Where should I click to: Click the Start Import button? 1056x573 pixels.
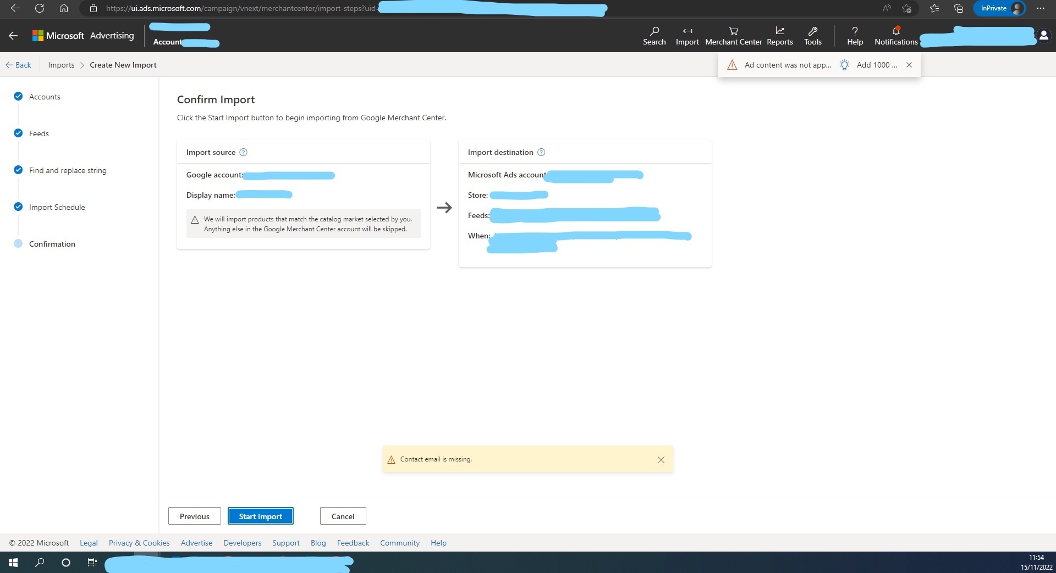click(x=261, y=516)
